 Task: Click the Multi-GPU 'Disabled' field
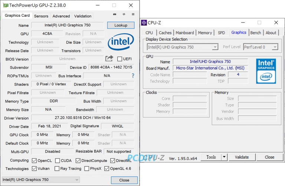[53, 151]
